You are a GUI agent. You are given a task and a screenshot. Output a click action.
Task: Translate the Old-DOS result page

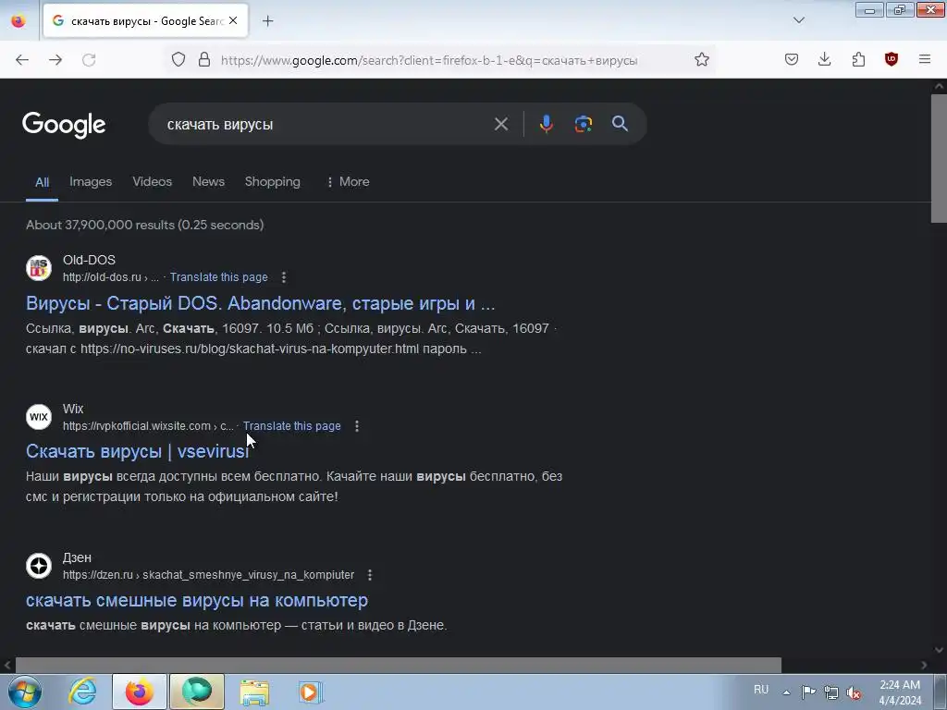point(218,277)
